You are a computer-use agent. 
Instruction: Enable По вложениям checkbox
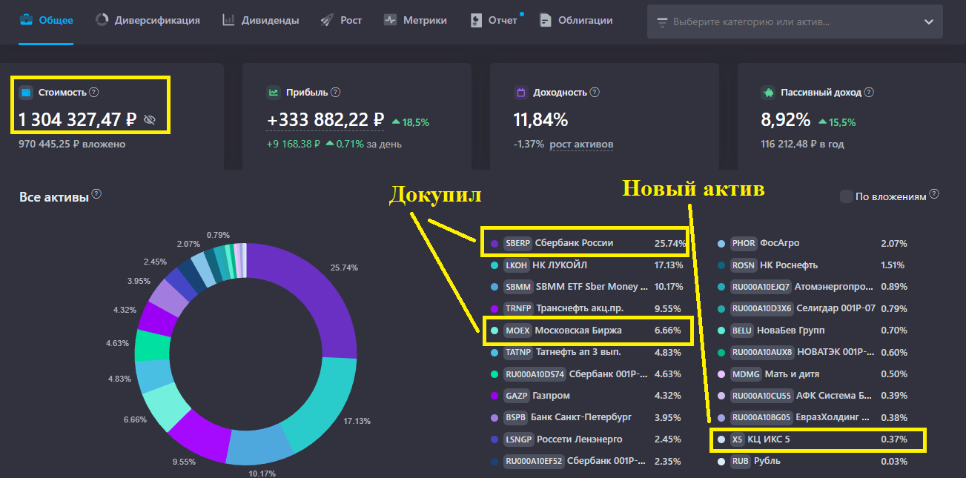[846, 196]
